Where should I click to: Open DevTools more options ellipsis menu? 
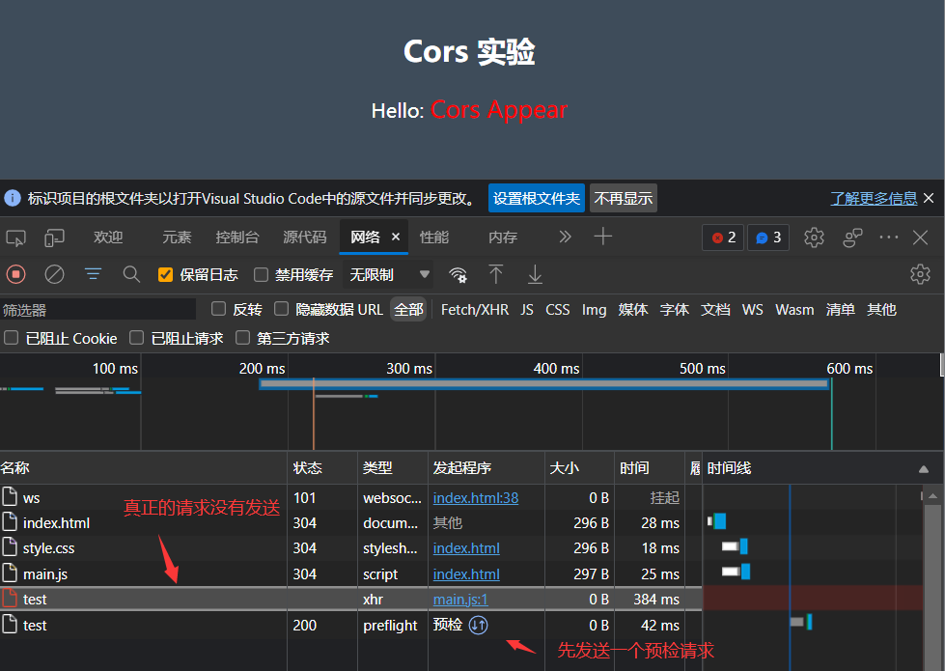coord(888,238)
